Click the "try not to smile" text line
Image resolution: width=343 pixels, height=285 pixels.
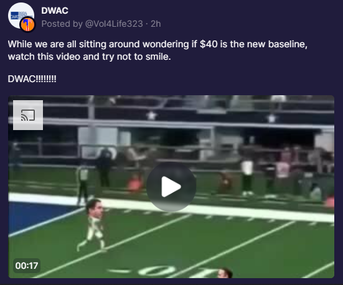[x=89, y=57]
